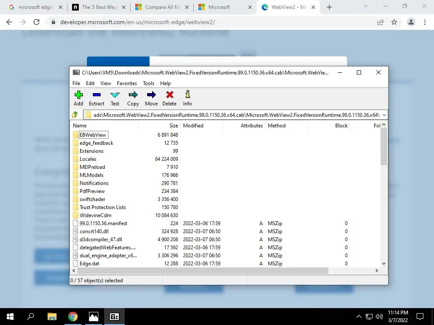Open Windows Start button

pyautogui.click(x=10, y=317)
